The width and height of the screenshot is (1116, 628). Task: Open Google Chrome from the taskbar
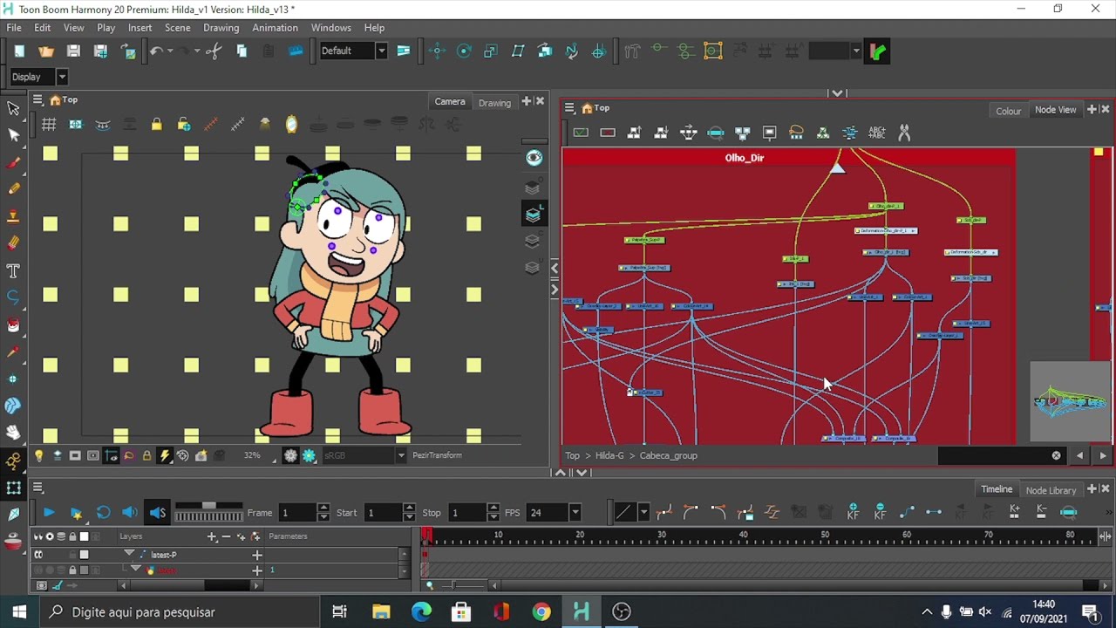pyautogui.click(x=541, y=611)
